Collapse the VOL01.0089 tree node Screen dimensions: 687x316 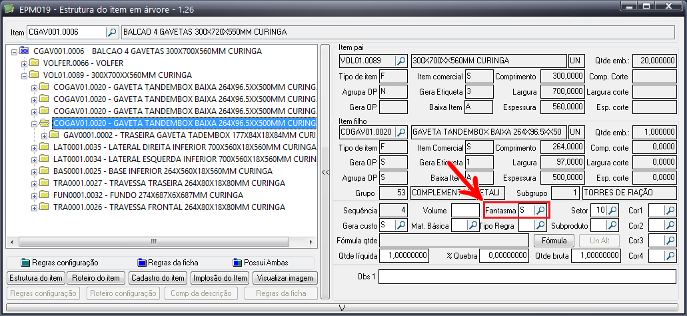[x=25, y=75]
